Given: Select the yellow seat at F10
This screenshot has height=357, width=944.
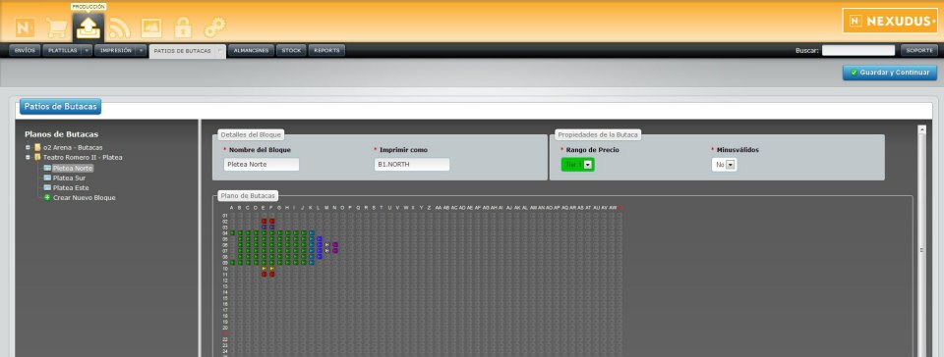Looking at the screenshot, I should tap(272, 269).
